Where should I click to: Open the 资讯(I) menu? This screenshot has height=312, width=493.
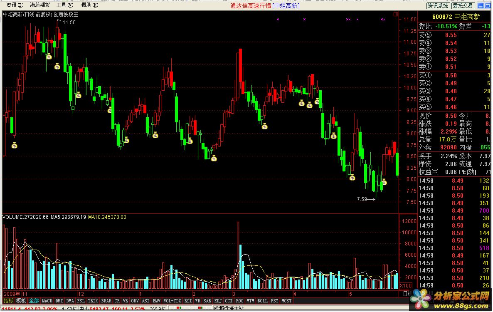pos(15,5)
